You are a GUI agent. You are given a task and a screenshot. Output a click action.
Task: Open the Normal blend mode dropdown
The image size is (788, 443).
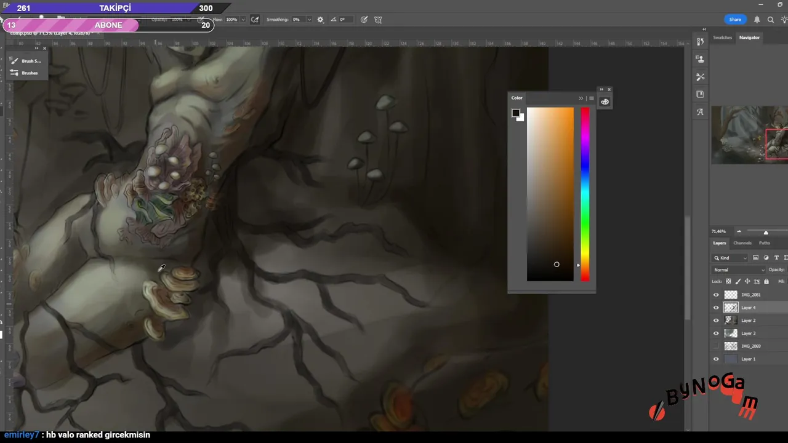coord(739,270)
